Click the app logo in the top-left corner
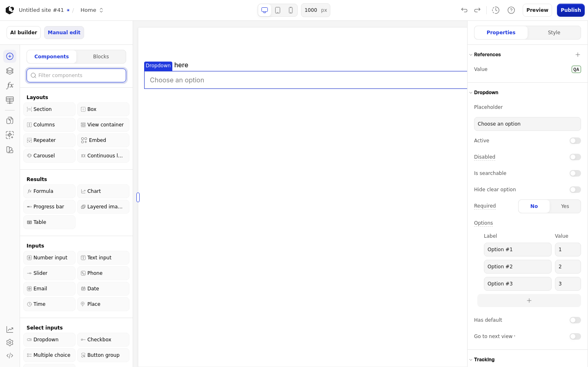Screen dimensions: 588x367 10,10
